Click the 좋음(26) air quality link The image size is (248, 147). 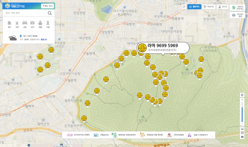click(x=44, y=40)
